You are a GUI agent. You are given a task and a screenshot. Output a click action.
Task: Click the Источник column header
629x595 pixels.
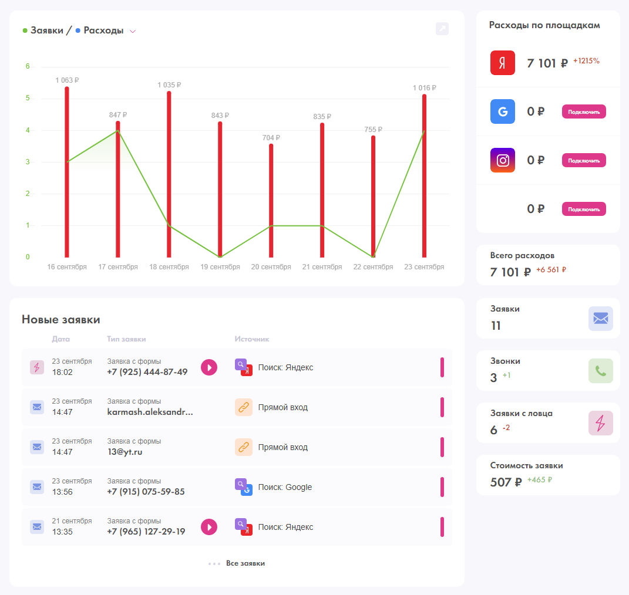click(252, 339)
